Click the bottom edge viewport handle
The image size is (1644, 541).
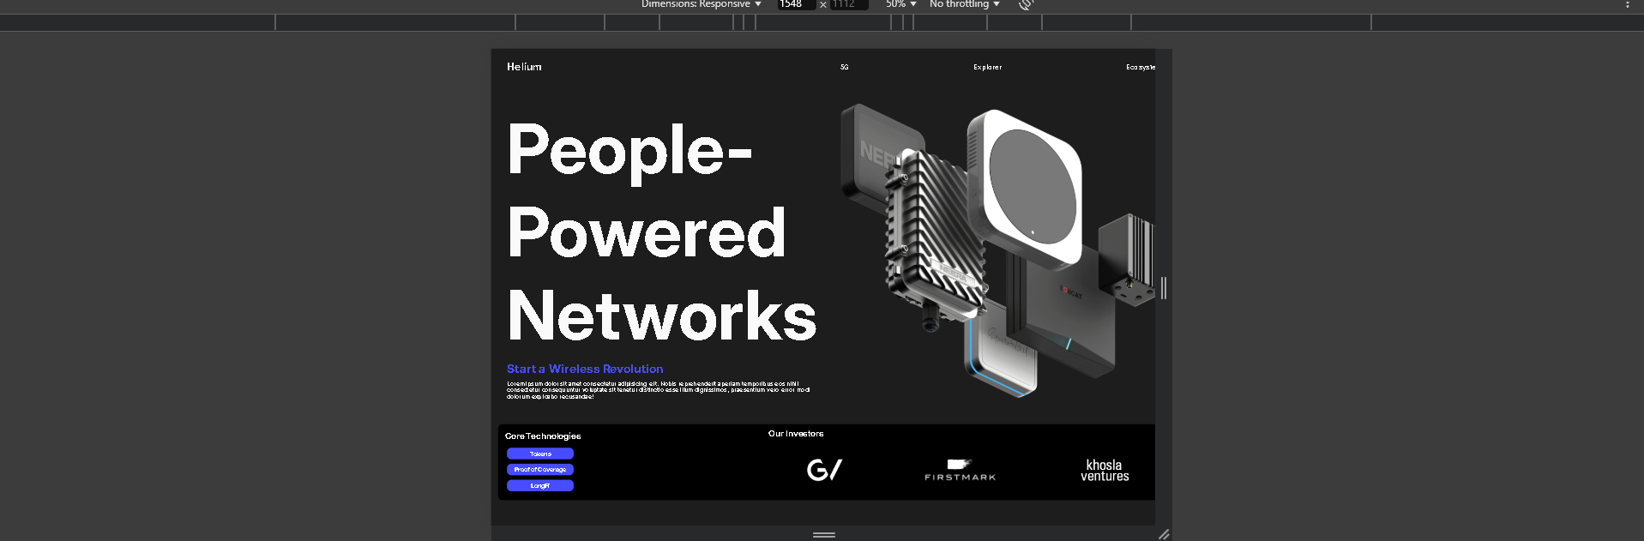[823, 534]
